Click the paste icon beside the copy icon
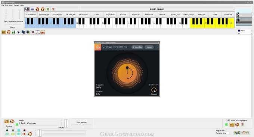This screenshot has width=254, height=137. pos(28,32)
